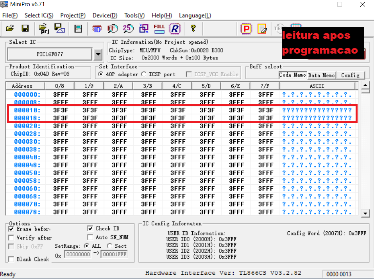The width and height of the screenshot is (374, 279).
Task: Click the chip ID read icon
Action: (x=97, y=29)
